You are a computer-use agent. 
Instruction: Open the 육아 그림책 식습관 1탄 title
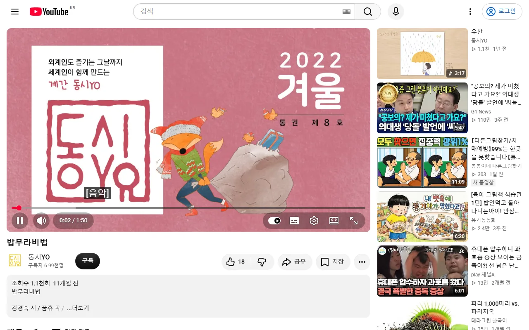(496, 203)
